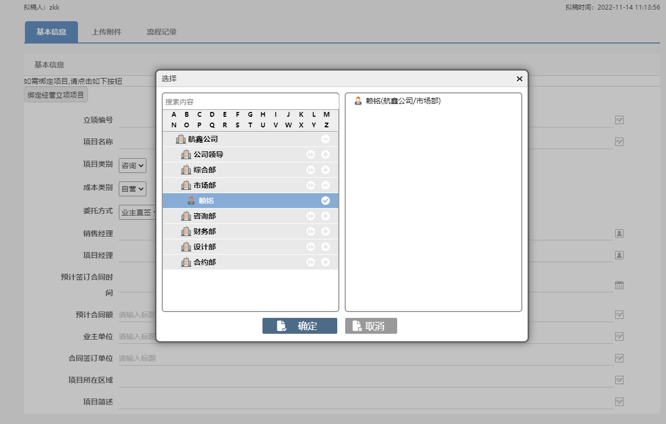Open the calendar icon for 预计签订合同时间
666x424 pixels.
pyautogui.click(x=619, y=285)
